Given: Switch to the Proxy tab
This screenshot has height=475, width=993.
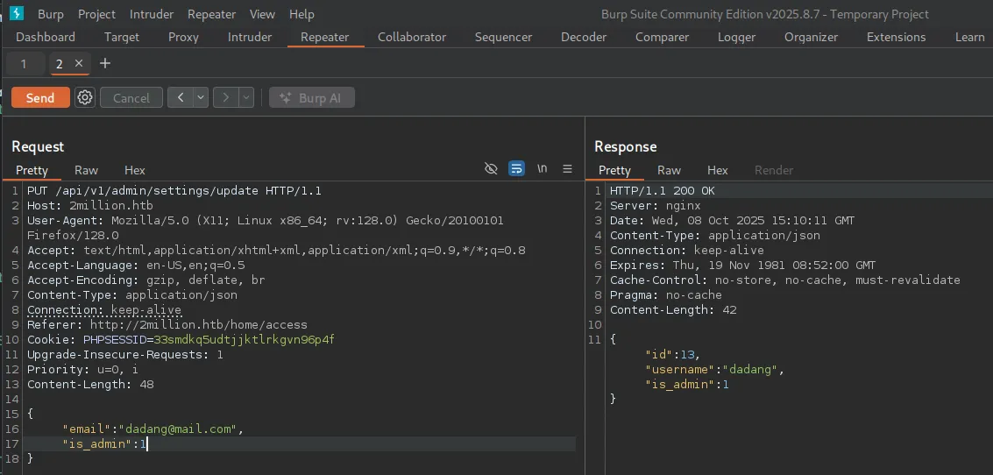Looking at the screenshot, I should (x=183, y=37).
